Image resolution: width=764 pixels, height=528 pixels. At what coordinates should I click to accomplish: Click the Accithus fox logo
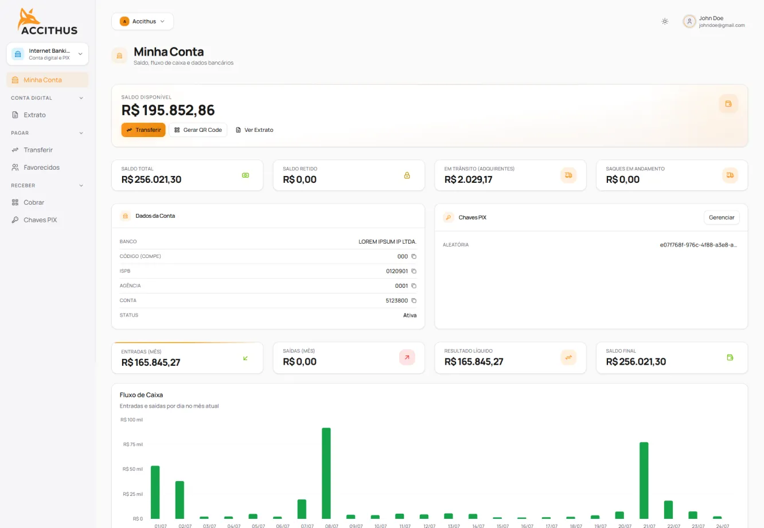pyautogui.click(x=47, y=21)
